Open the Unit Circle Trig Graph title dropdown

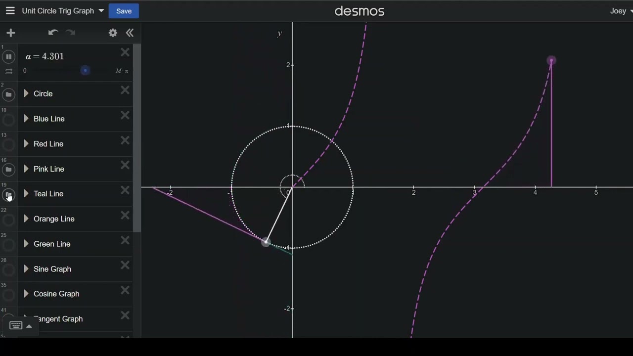[x=101, y=11]
